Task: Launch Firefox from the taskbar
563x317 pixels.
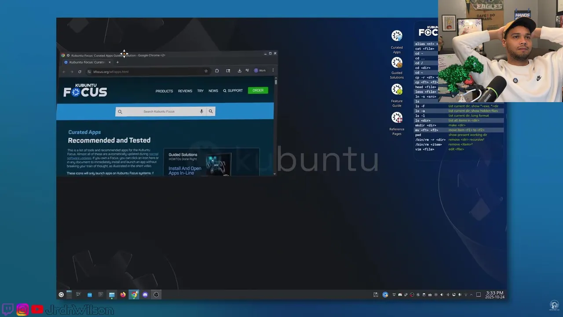Action: 123,295
